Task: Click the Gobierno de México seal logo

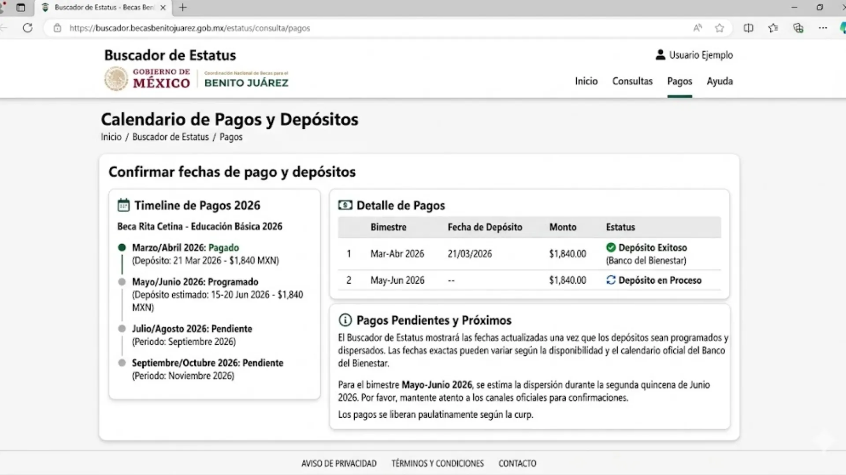Action: click(116, 78)
